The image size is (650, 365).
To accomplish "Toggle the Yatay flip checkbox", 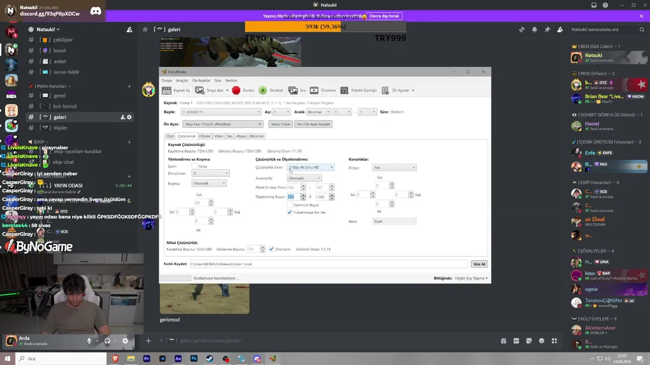I will click(194, 166).
